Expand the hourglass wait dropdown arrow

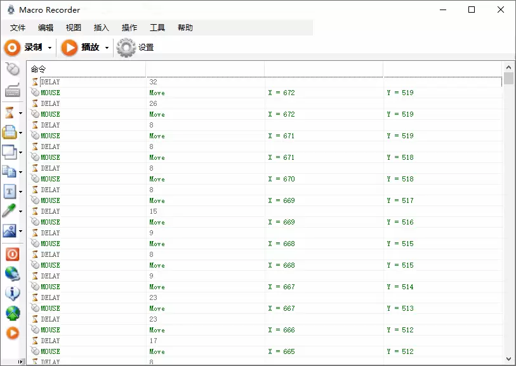click(20, 114)
